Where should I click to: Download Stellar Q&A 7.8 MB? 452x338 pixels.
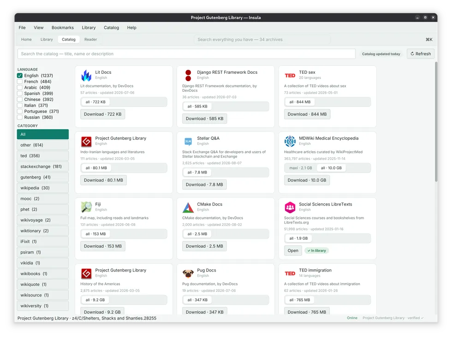pos(204,184)
